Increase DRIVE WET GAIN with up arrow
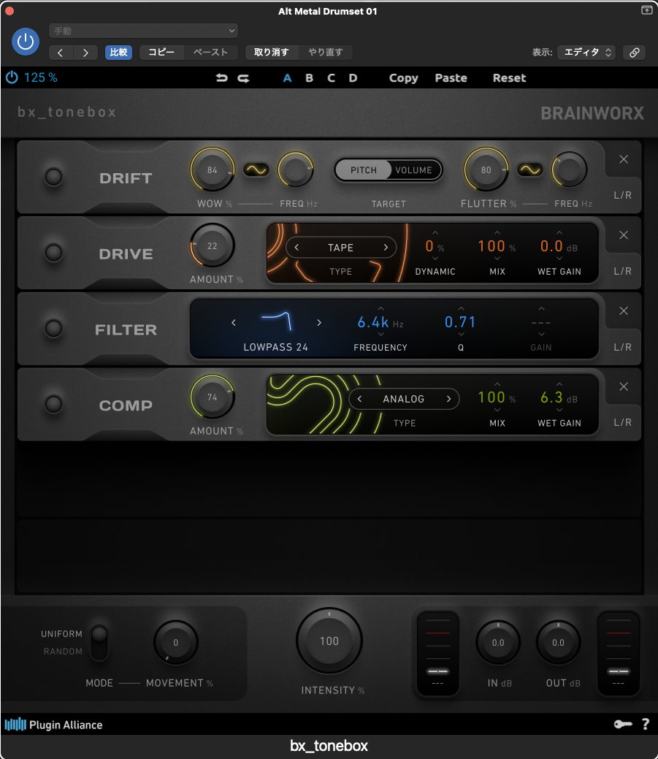Viewport: 658px width, 759px height. click(559, 233)
